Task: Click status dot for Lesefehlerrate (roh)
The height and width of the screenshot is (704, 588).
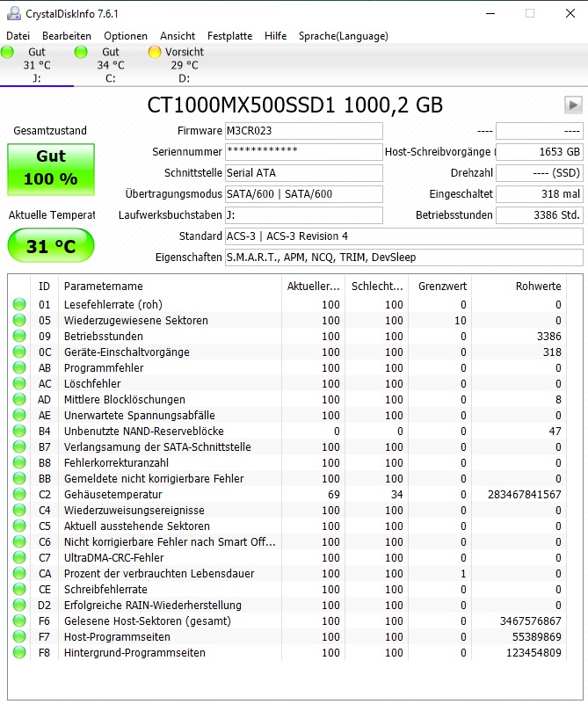Action: tap(19, 304)
